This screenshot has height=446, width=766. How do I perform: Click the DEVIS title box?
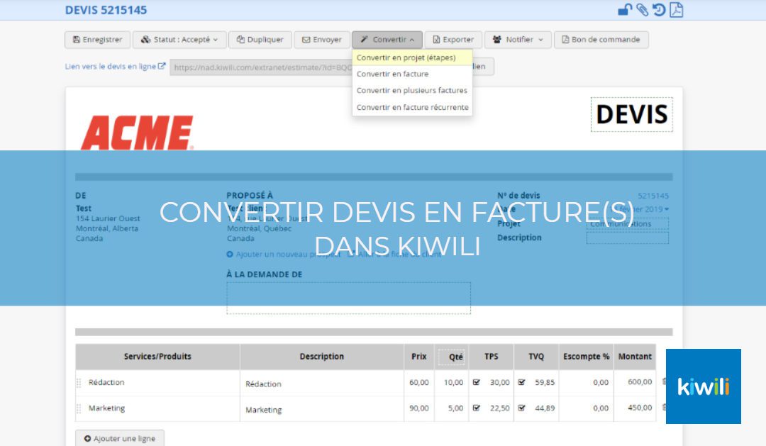coord(632,114)
